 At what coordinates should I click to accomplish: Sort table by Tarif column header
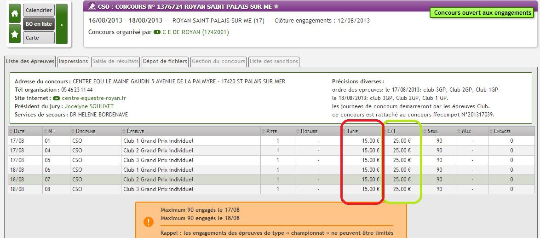point(353,131)
